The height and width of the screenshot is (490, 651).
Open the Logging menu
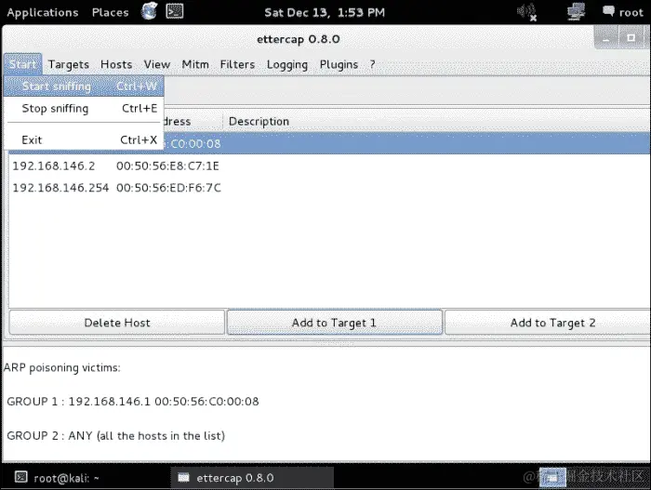(x=287, y=65)
